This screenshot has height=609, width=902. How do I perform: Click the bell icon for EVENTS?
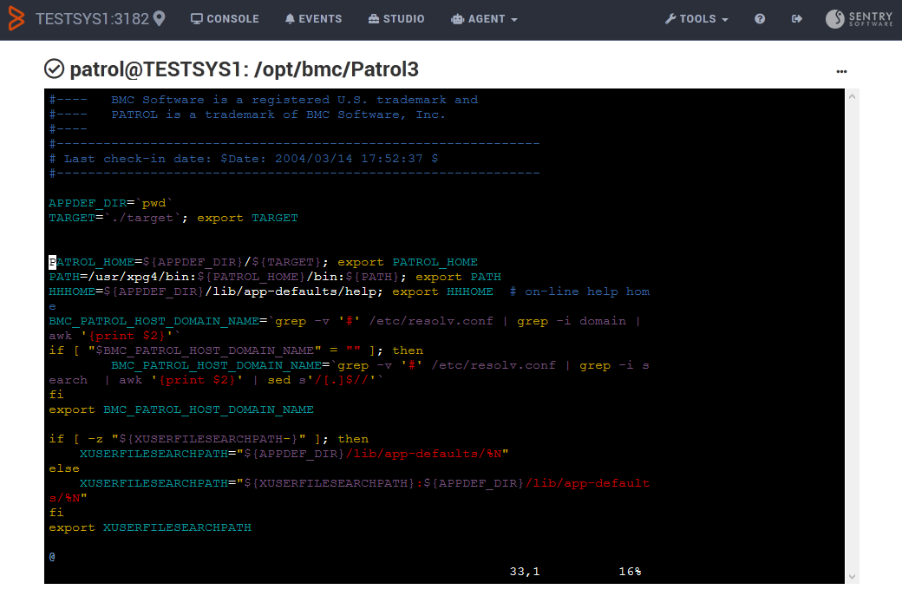(x=289, y=17)
